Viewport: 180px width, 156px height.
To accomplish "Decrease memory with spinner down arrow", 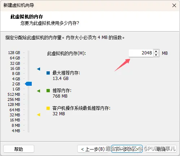I will pyautogui.click(x=156, y=55).
